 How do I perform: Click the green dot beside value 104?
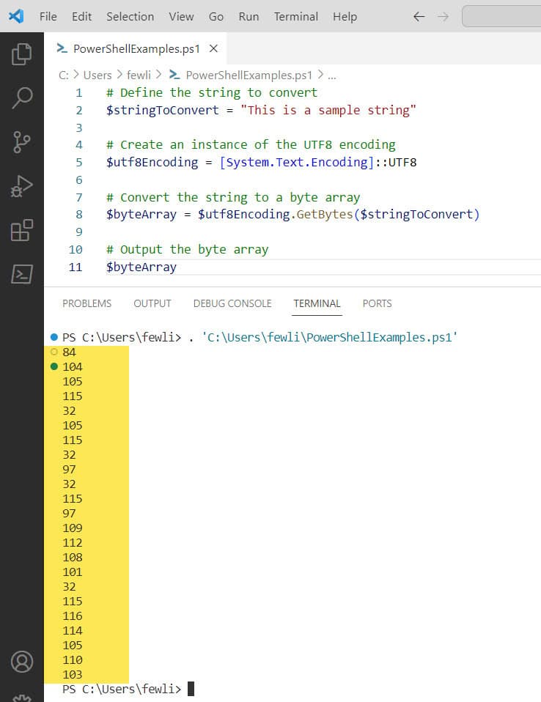(54, 366)
